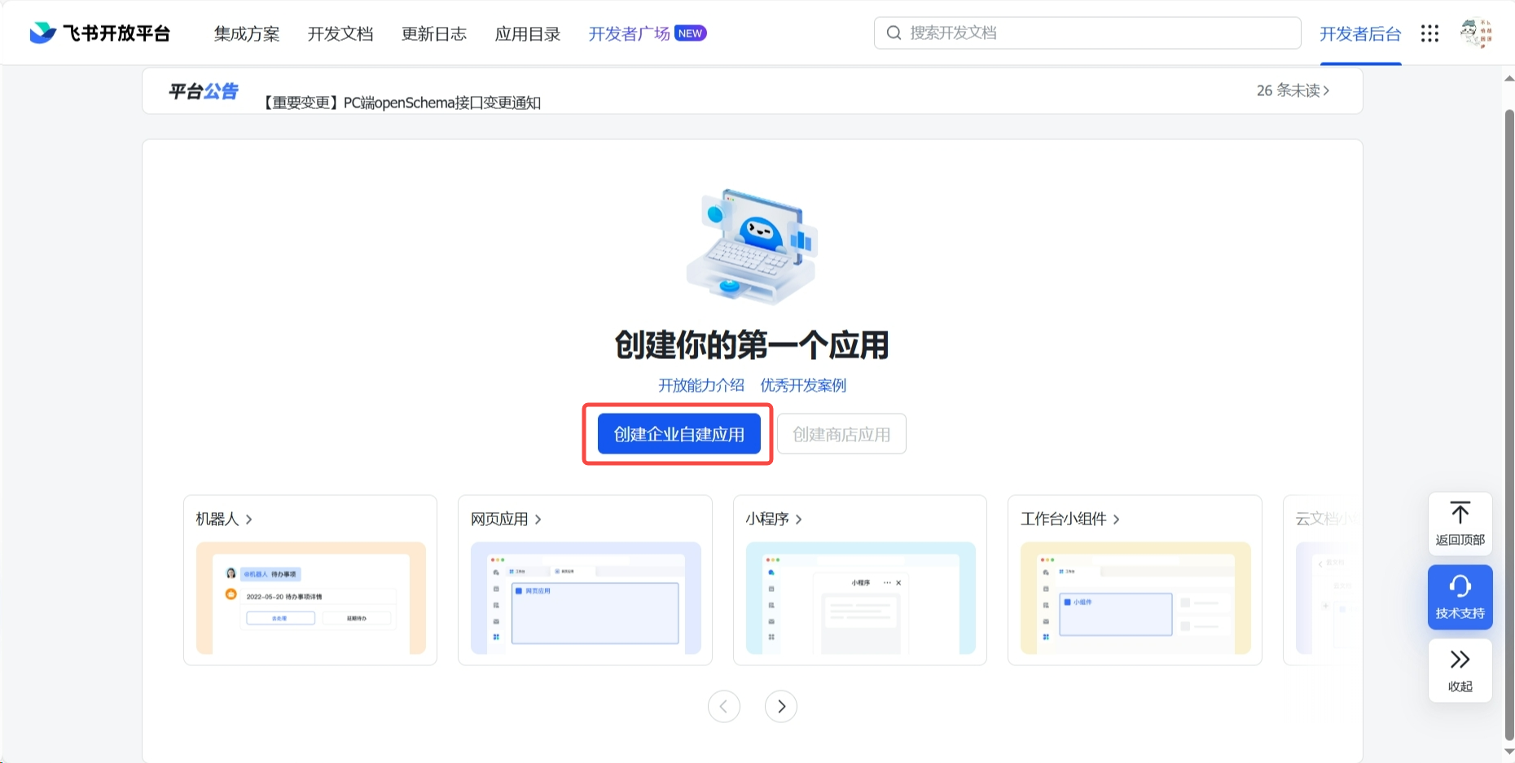This screenshot has width=1515, height=763.
Task: Click 创建企业自建应用 button
Action: [679, 434]
